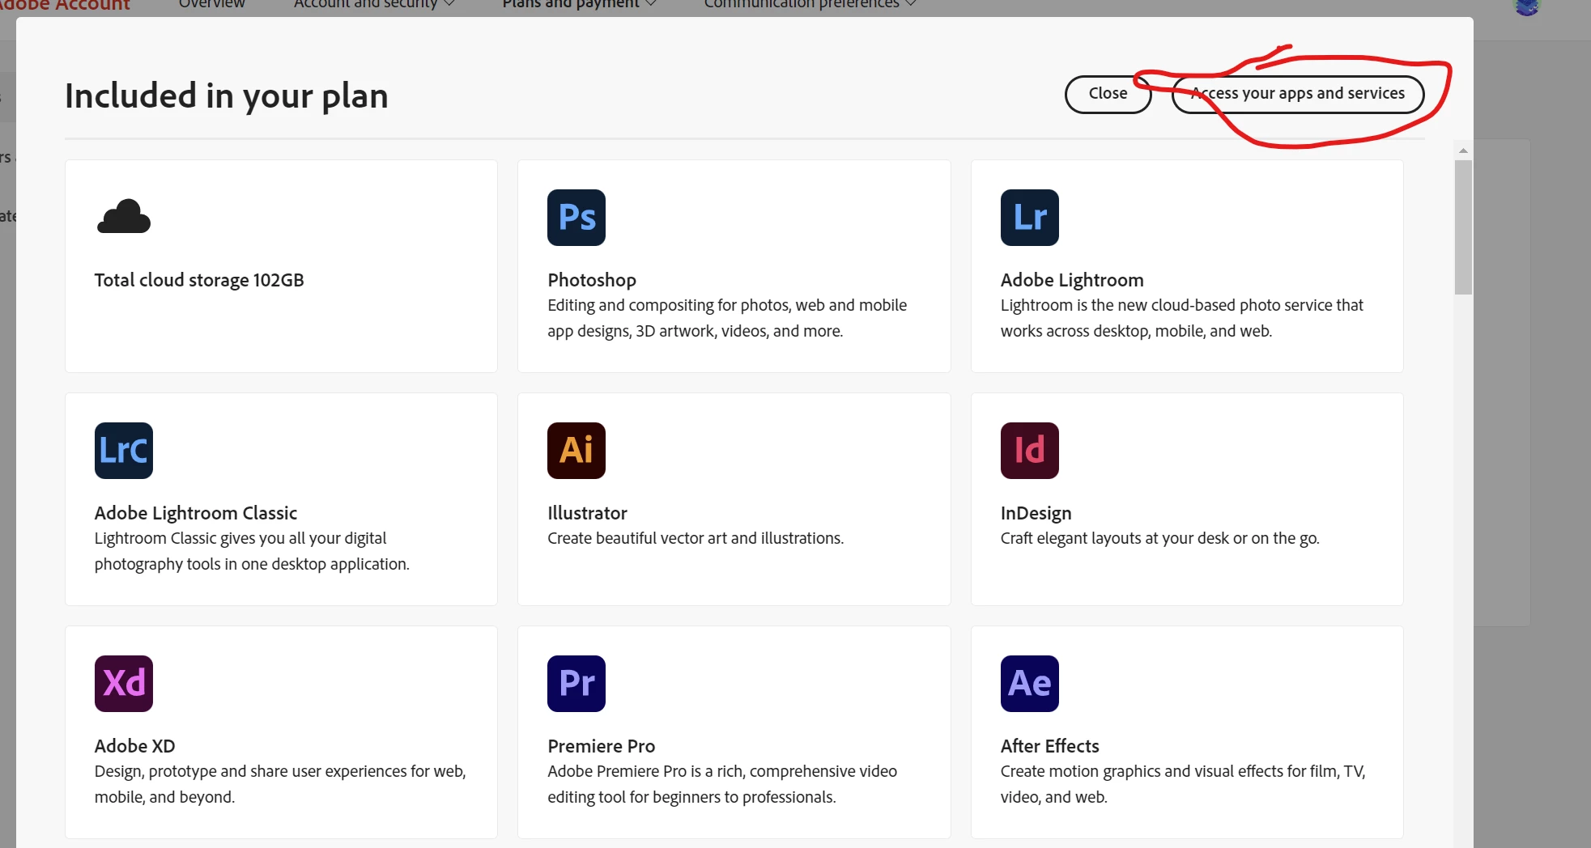This screenshot has width=1591, height=848.
Task: Click Premiere Pro description 'comprehensive video editing'
Action: pos(722,784)
